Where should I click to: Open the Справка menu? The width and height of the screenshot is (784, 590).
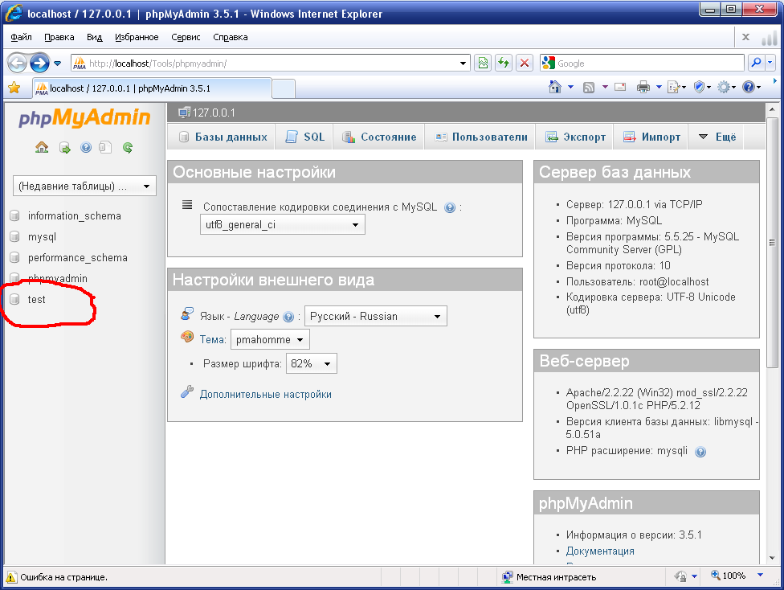tap(230, 37)
